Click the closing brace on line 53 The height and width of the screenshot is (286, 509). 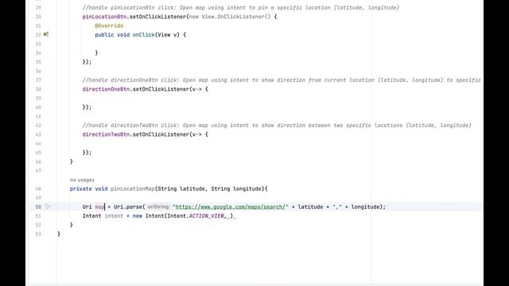coord(59,234)
